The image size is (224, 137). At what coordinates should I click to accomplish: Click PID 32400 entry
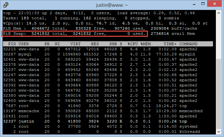[x=9, y=101]
